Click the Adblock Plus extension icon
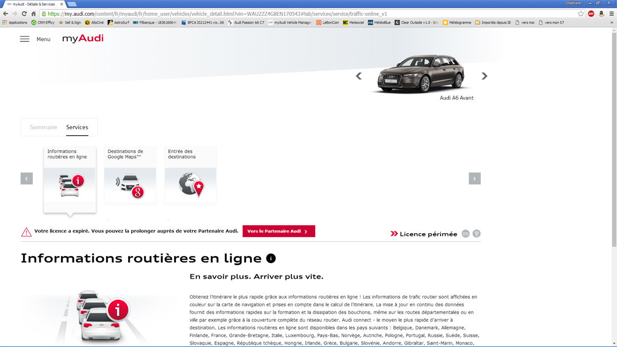 point(591,14)
